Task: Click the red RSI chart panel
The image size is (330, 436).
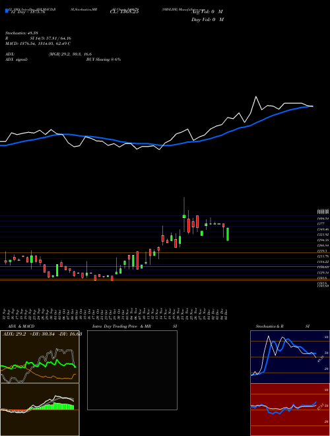Action: [x=290, y=410]
